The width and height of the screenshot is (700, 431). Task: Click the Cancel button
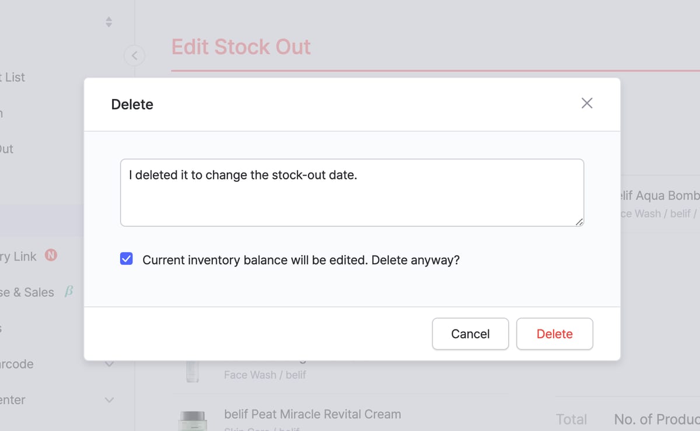tap(470, 334)
